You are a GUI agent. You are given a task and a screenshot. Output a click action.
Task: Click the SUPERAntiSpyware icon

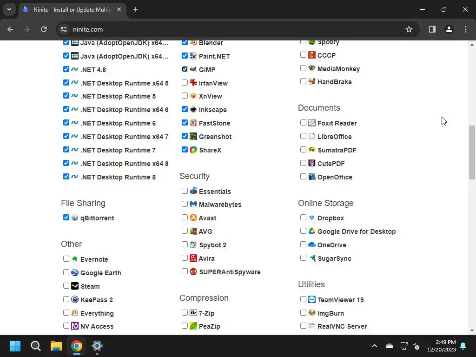[193, 271]
